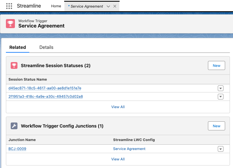Click the Config Junctions wrench icon
233x168 pixels.
[x=14, y=126]
